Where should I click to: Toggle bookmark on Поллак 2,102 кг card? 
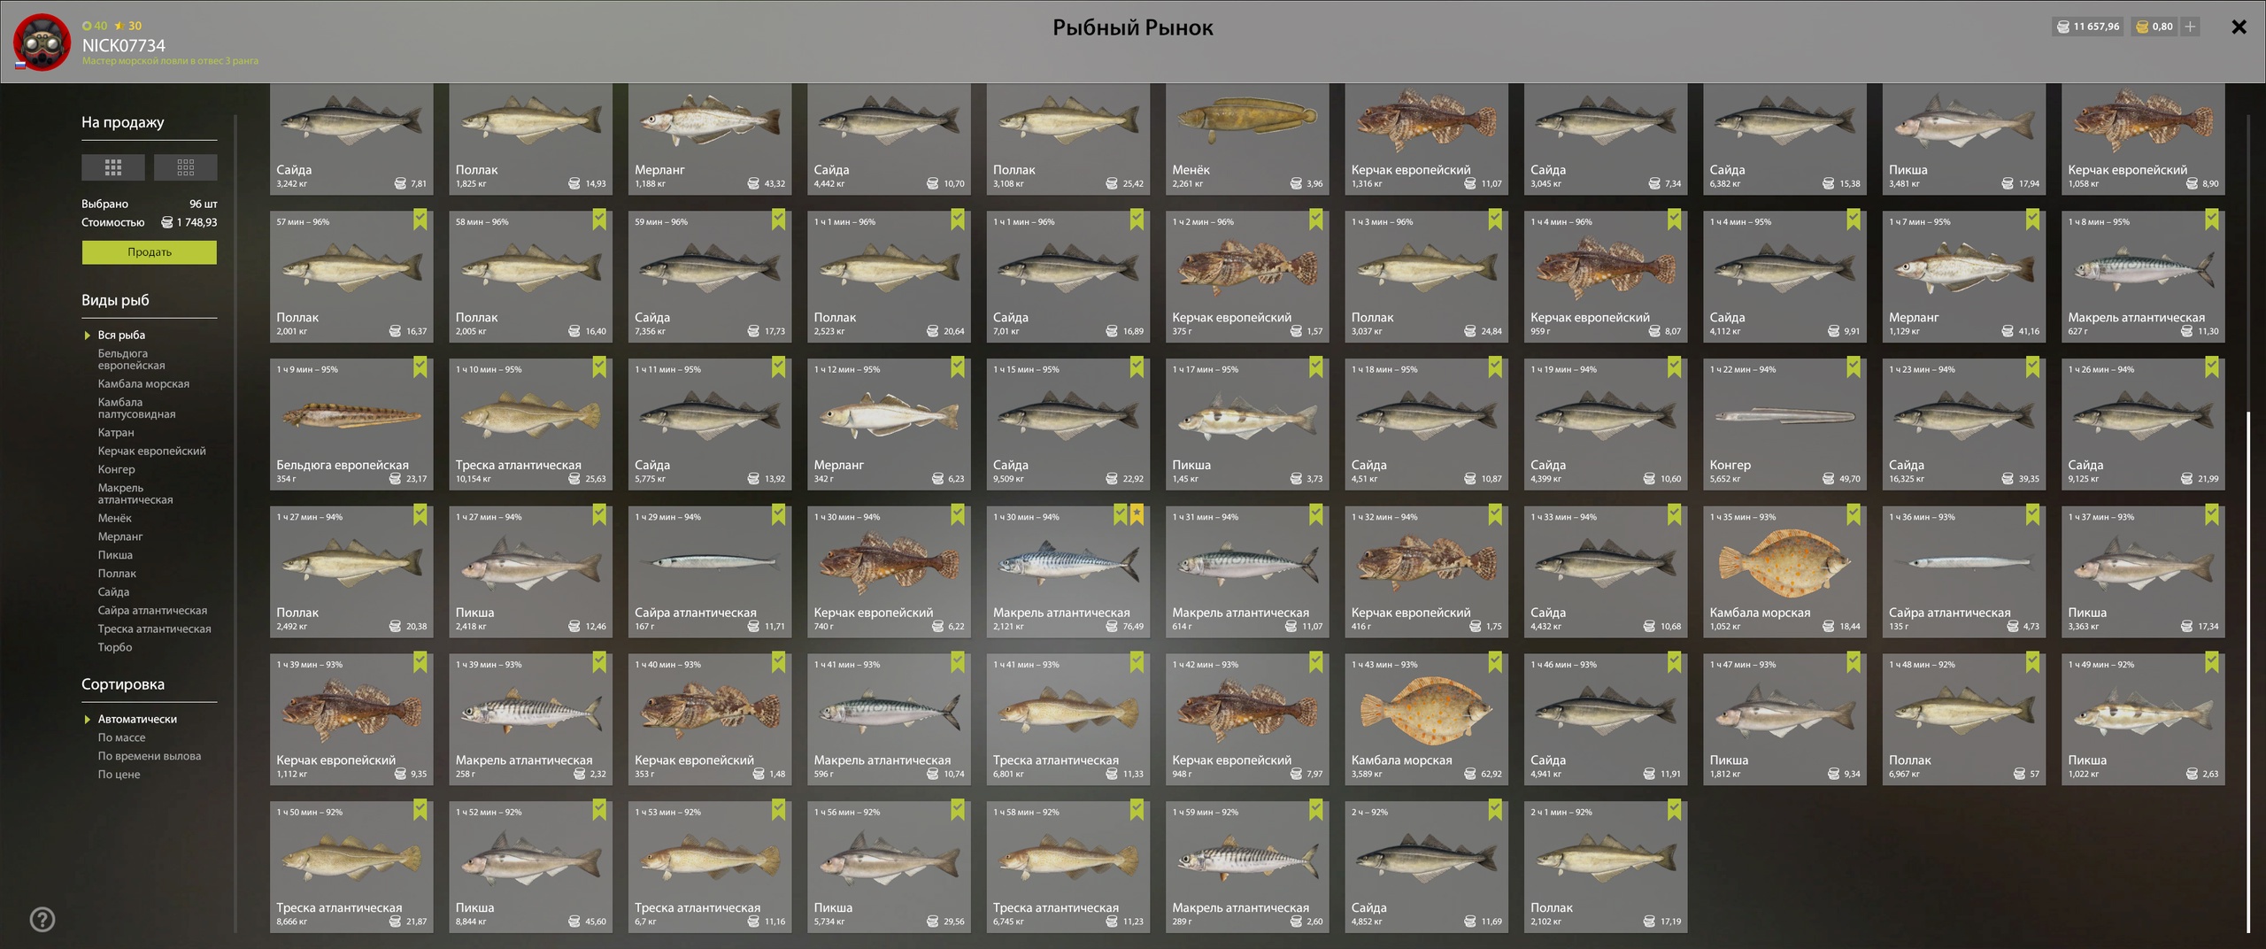pos(1675,810)
